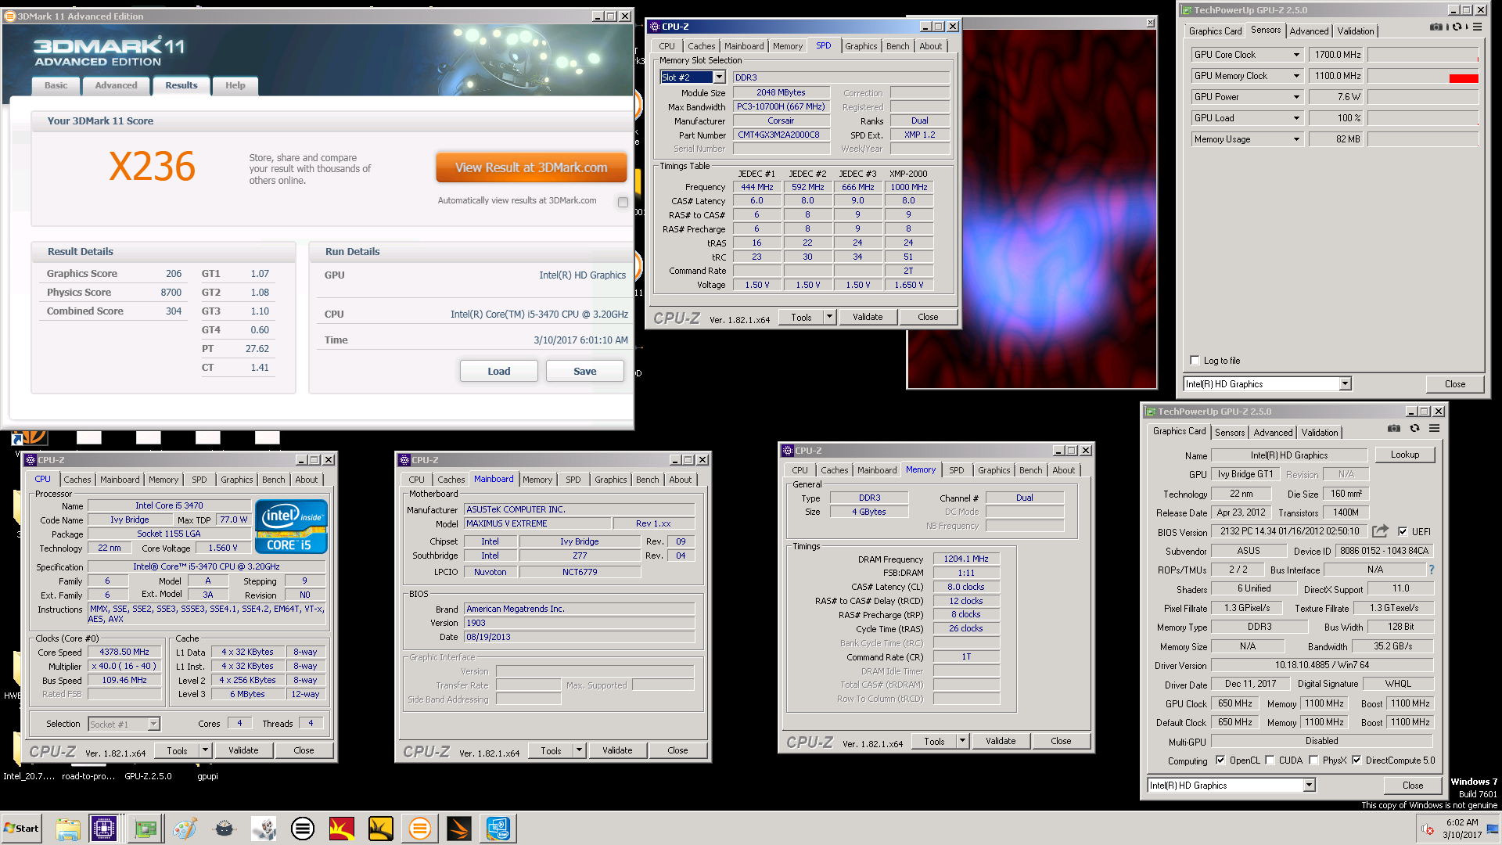1502x845 pixels.
Task: Click the refresh icon in GPU-Z Sensors window
Action: (1457, 27)
